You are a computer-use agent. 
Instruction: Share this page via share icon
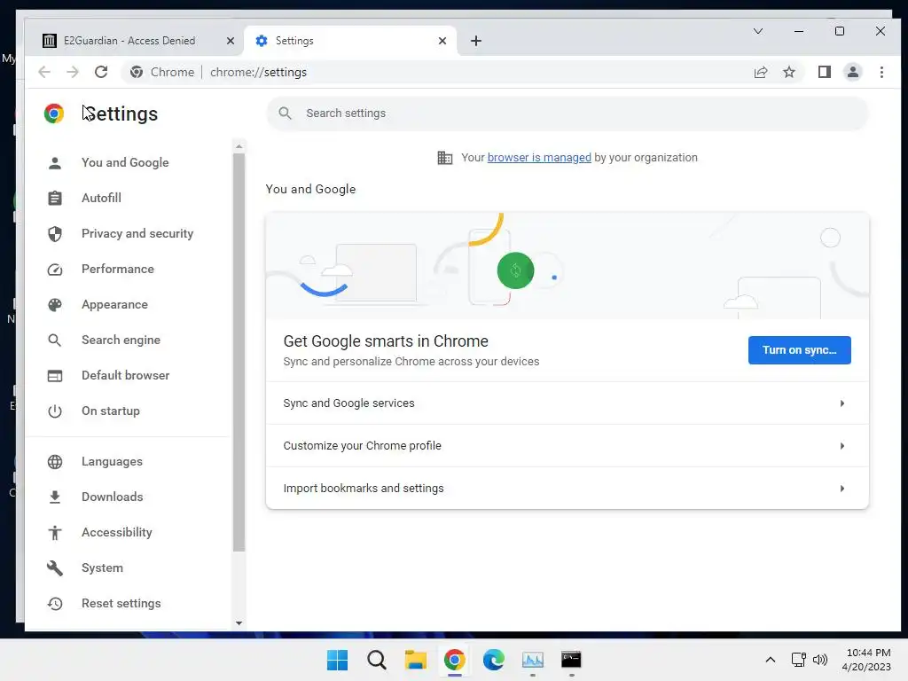pyautogui.click(x=760, y=72)
